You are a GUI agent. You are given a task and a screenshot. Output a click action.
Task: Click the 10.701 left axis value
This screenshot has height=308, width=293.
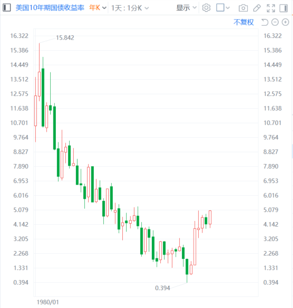20,123
